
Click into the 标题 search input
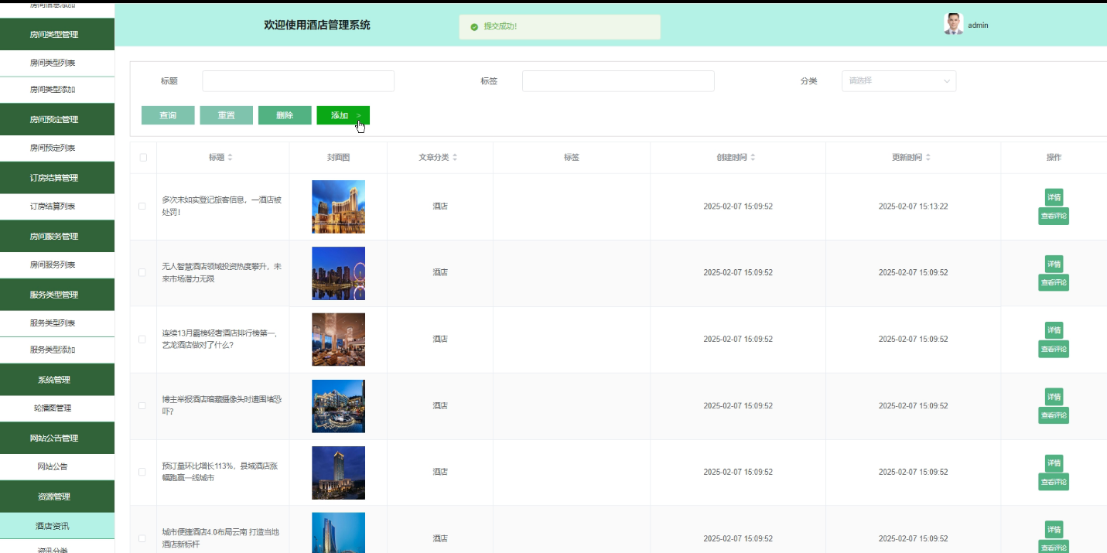coord(299,81)
